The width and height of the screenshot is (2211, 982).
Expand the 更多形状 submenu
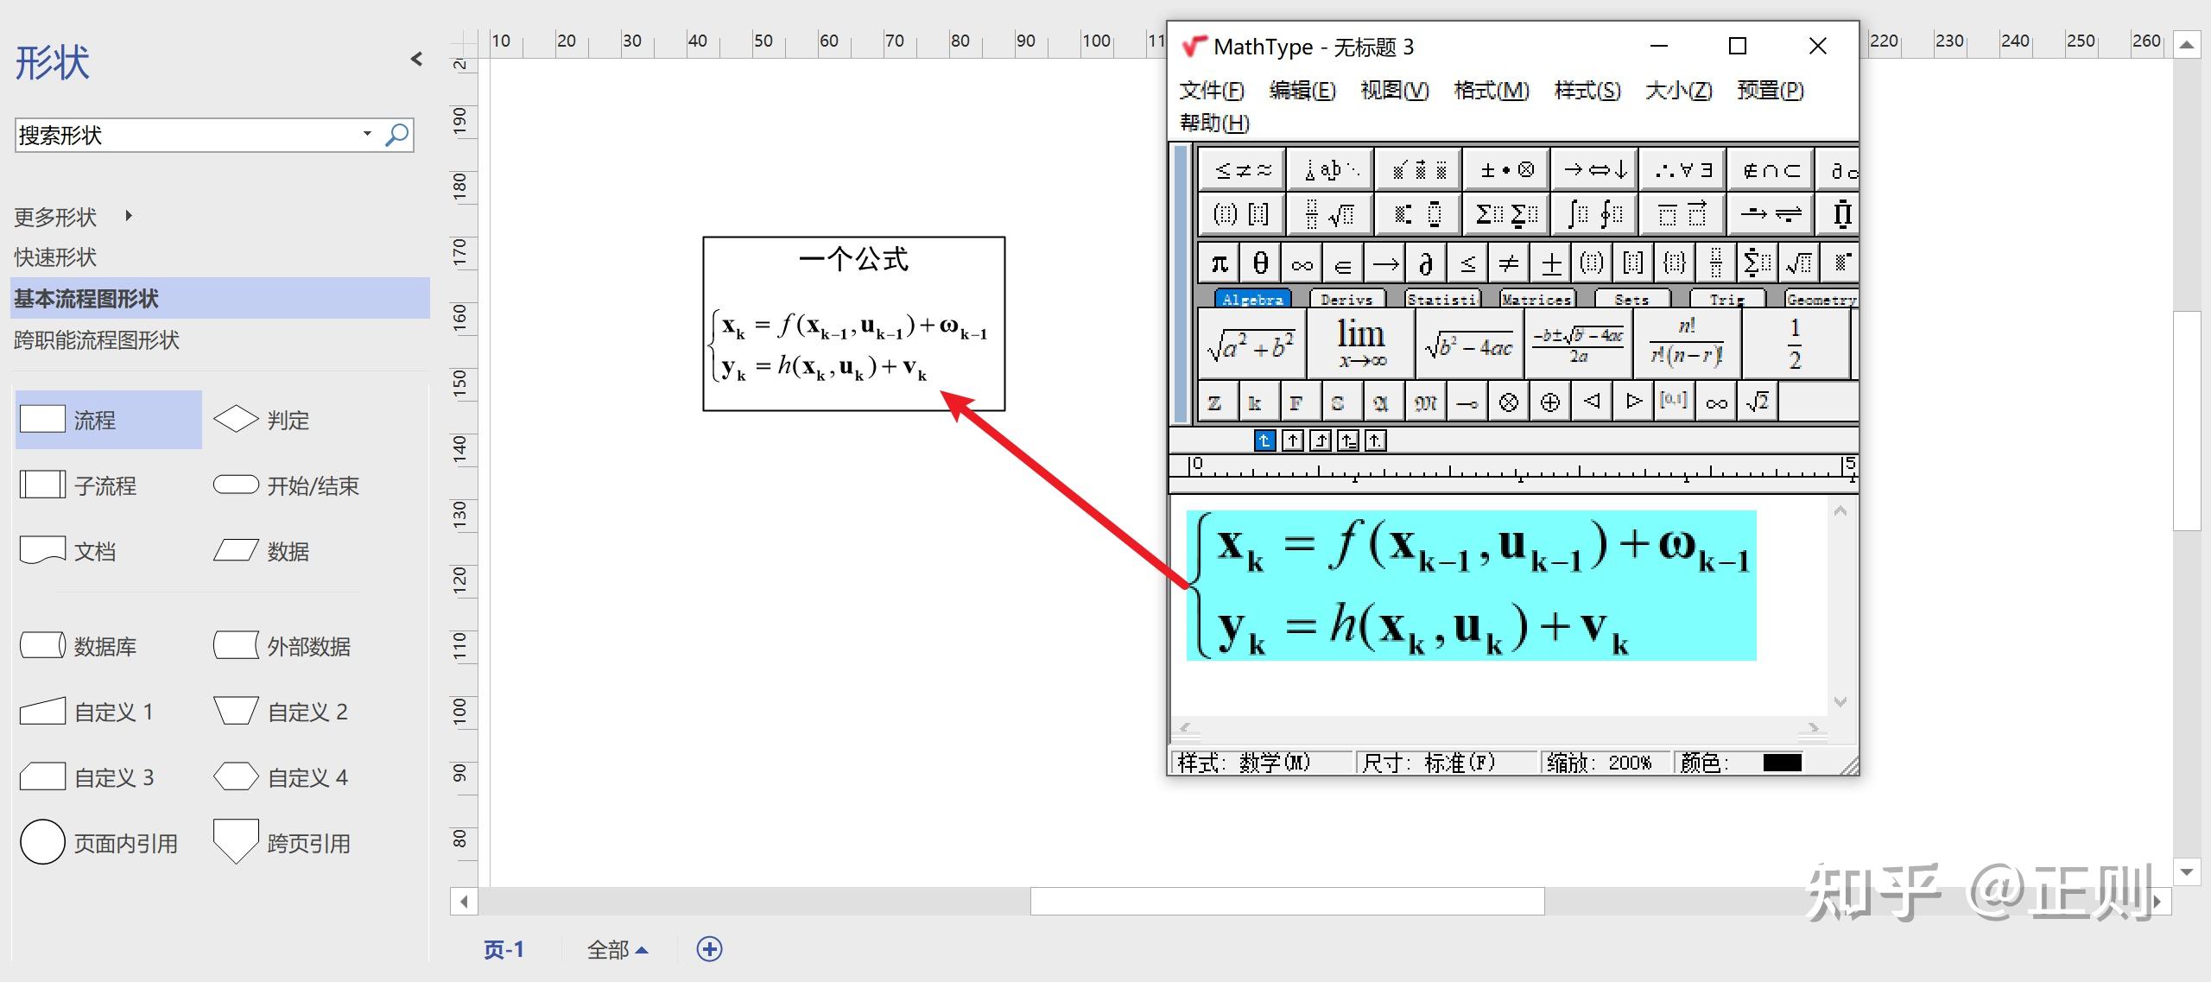pyautogui.click(x=128, y=216)
